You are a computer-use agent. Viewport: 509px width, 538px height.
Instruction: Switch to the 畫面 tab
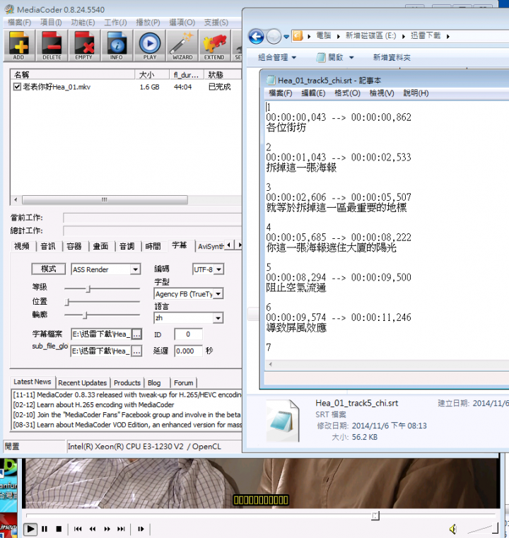pyautogui.click(x=100, y=246)
